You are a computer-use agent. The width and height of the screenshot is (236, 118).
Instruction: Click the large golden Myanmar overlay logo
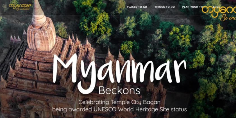219,13
